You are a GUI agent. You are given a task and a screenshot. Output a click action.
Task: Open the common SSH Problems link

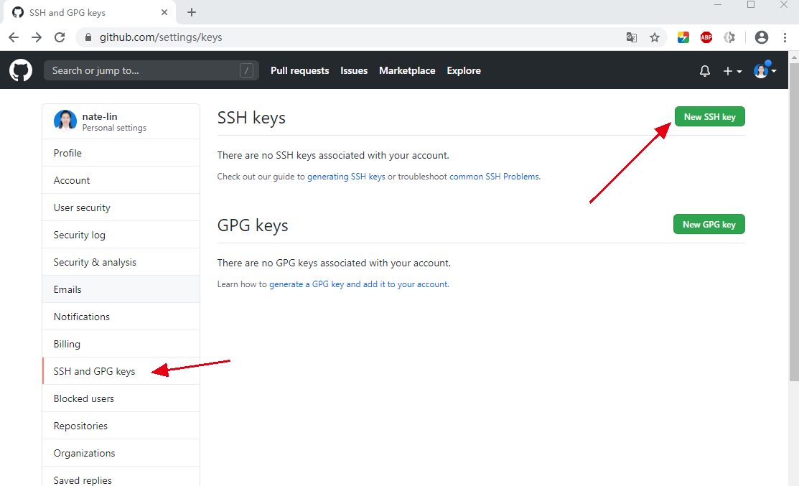[494, 177]
